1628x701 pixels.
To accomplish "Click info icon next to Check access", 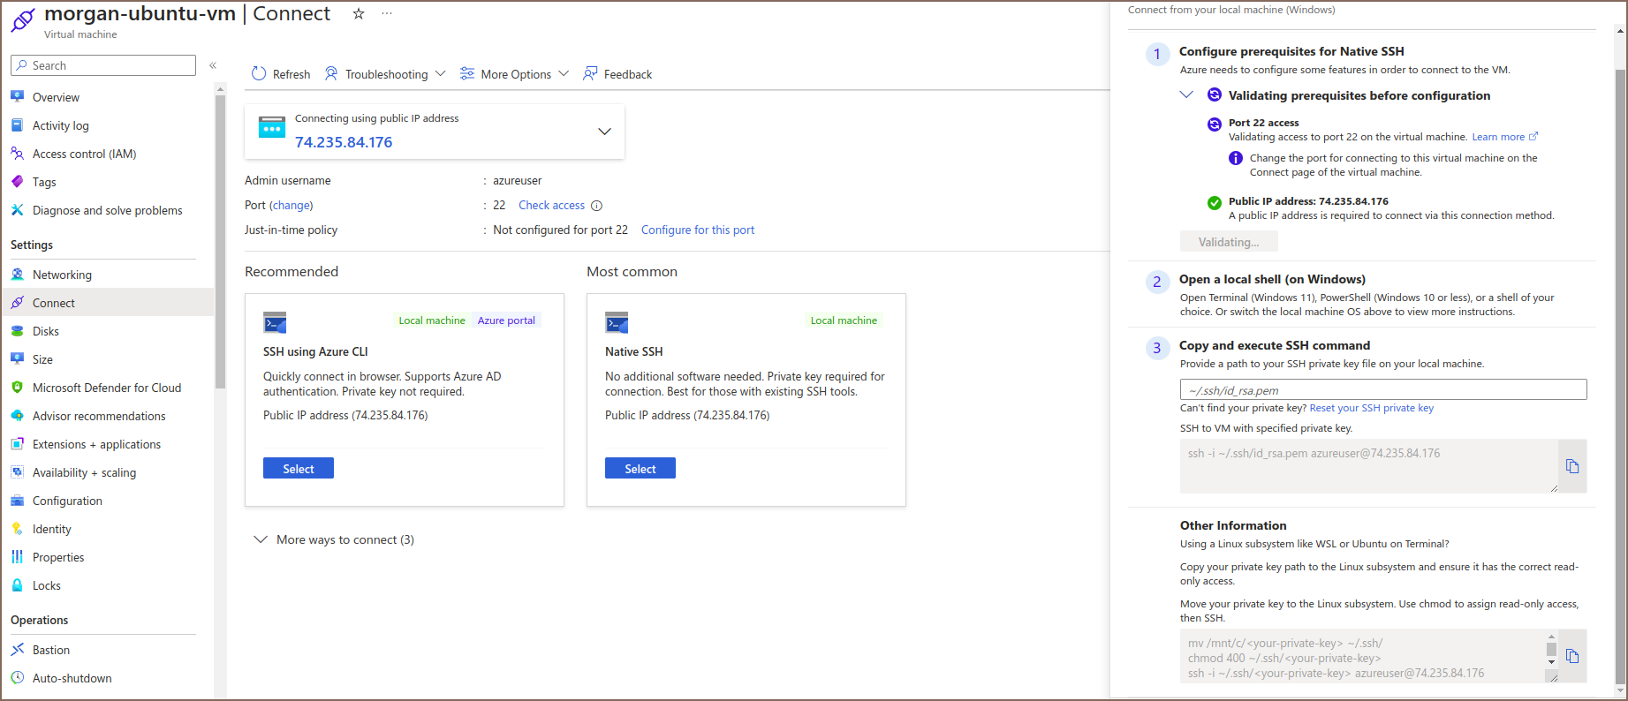I will (x=597, y=206).
